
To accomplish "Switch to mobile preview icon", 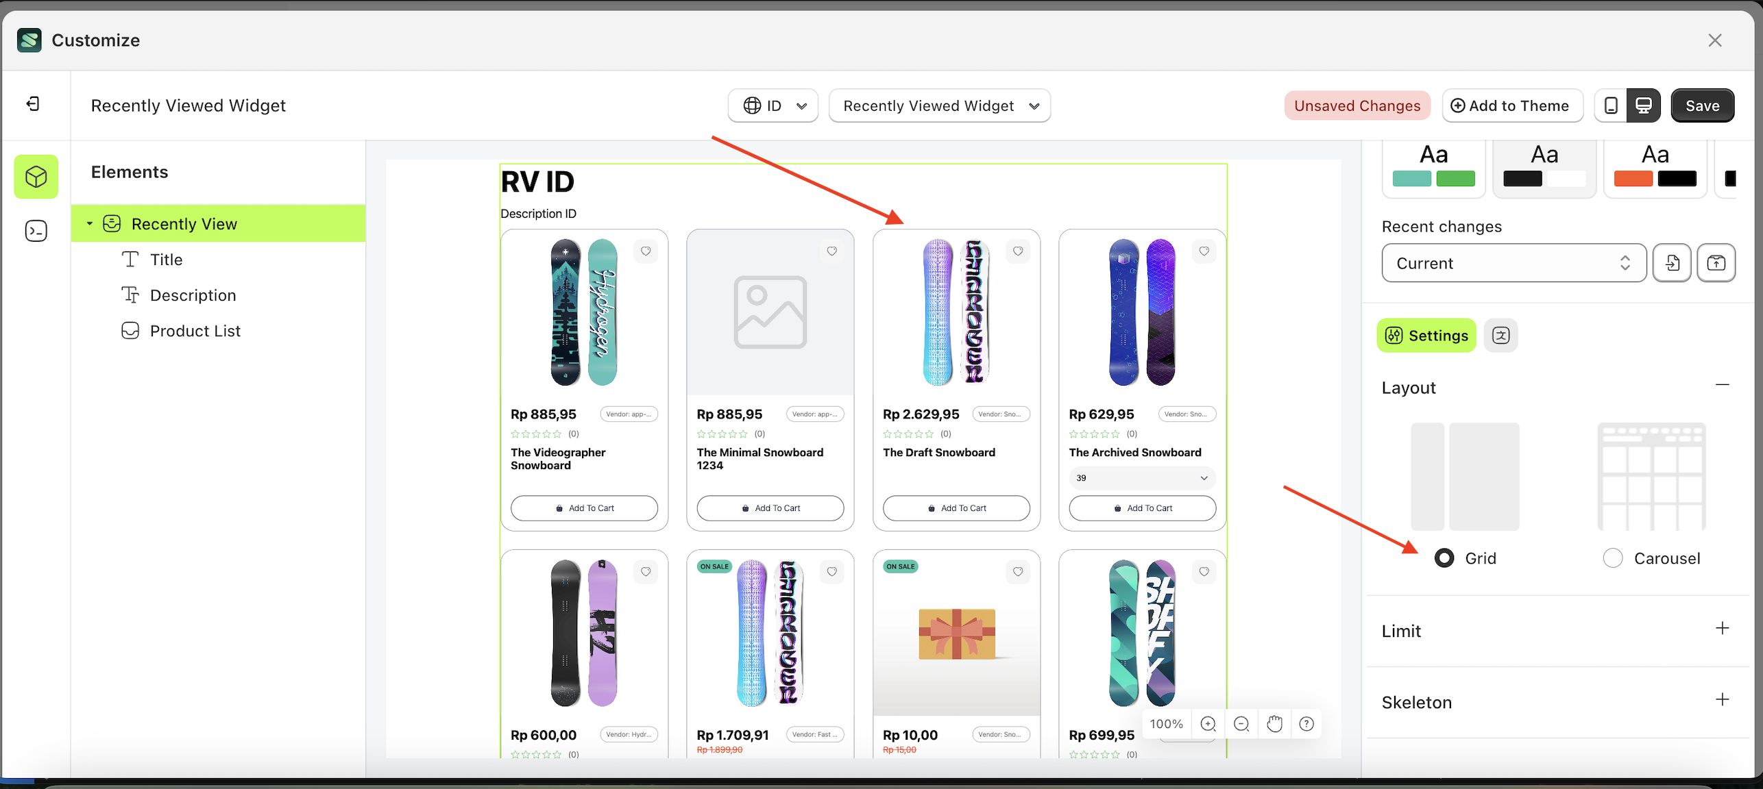I will (1611, 105).
